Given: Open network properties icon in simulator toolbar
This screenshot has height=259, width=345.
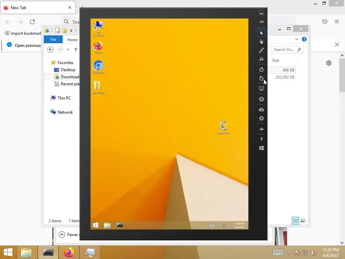Looking at the screenshot, I should coord(261,129).
